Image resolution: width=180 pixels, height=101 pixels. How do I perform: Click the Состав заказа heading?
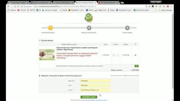(x=47, y=40)
